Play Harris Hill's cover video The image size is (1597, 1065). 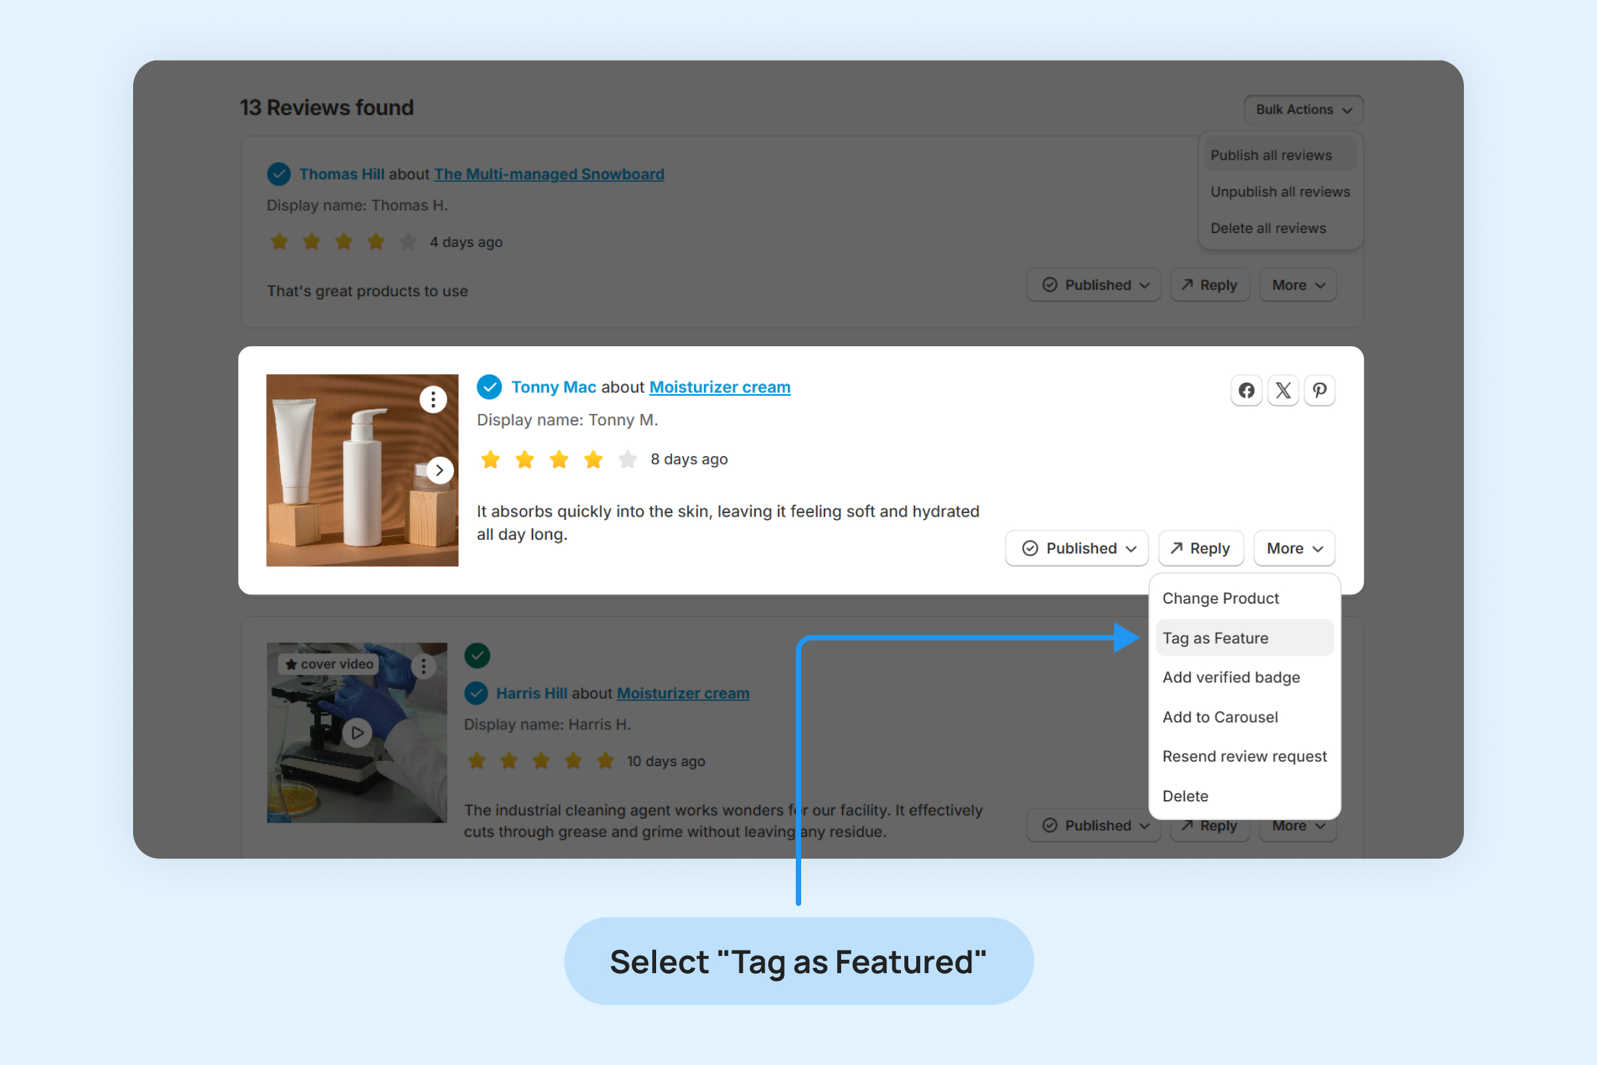tap(357, 733)
